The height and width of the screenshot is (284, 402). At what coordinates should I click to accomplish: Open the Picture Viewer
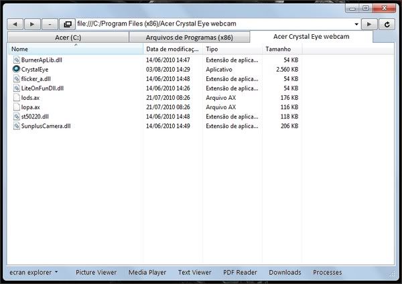click(96, 273)
